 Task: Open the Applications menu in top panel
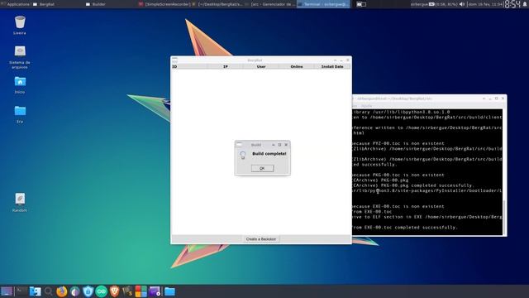(16, 4)
